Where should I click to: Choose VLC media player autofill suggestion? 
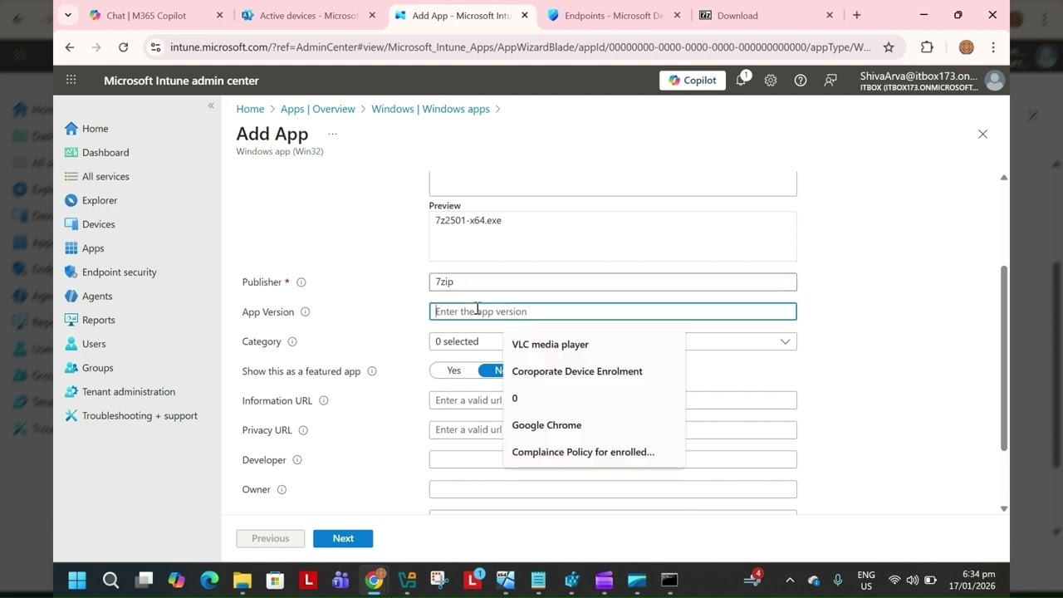pyautogui.click(x=594, y=344)
